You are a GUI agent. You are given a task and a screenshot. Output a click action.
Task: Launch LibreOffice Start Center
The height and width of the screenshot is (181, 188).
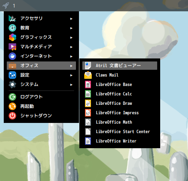[120, 132]
